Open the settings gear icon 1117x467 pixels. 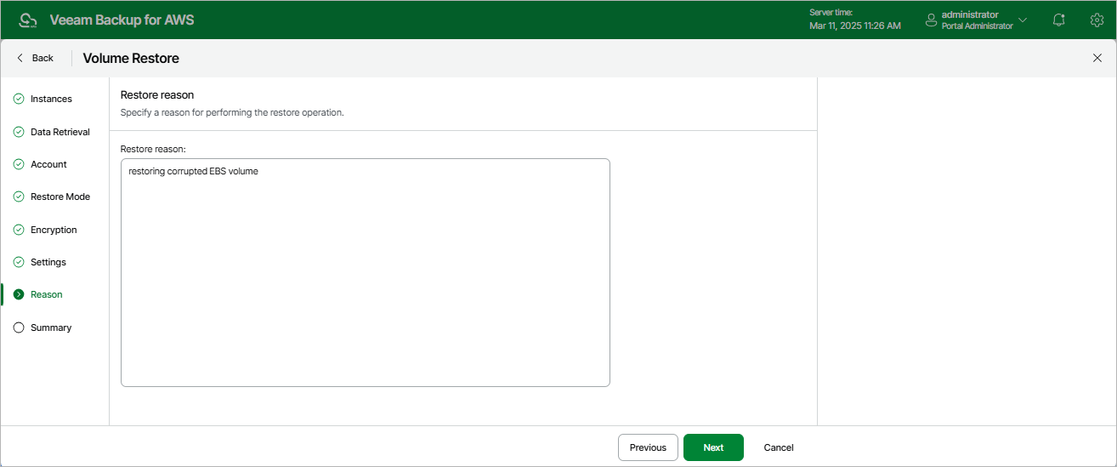pyautogui.click(x=1097, y=20)
